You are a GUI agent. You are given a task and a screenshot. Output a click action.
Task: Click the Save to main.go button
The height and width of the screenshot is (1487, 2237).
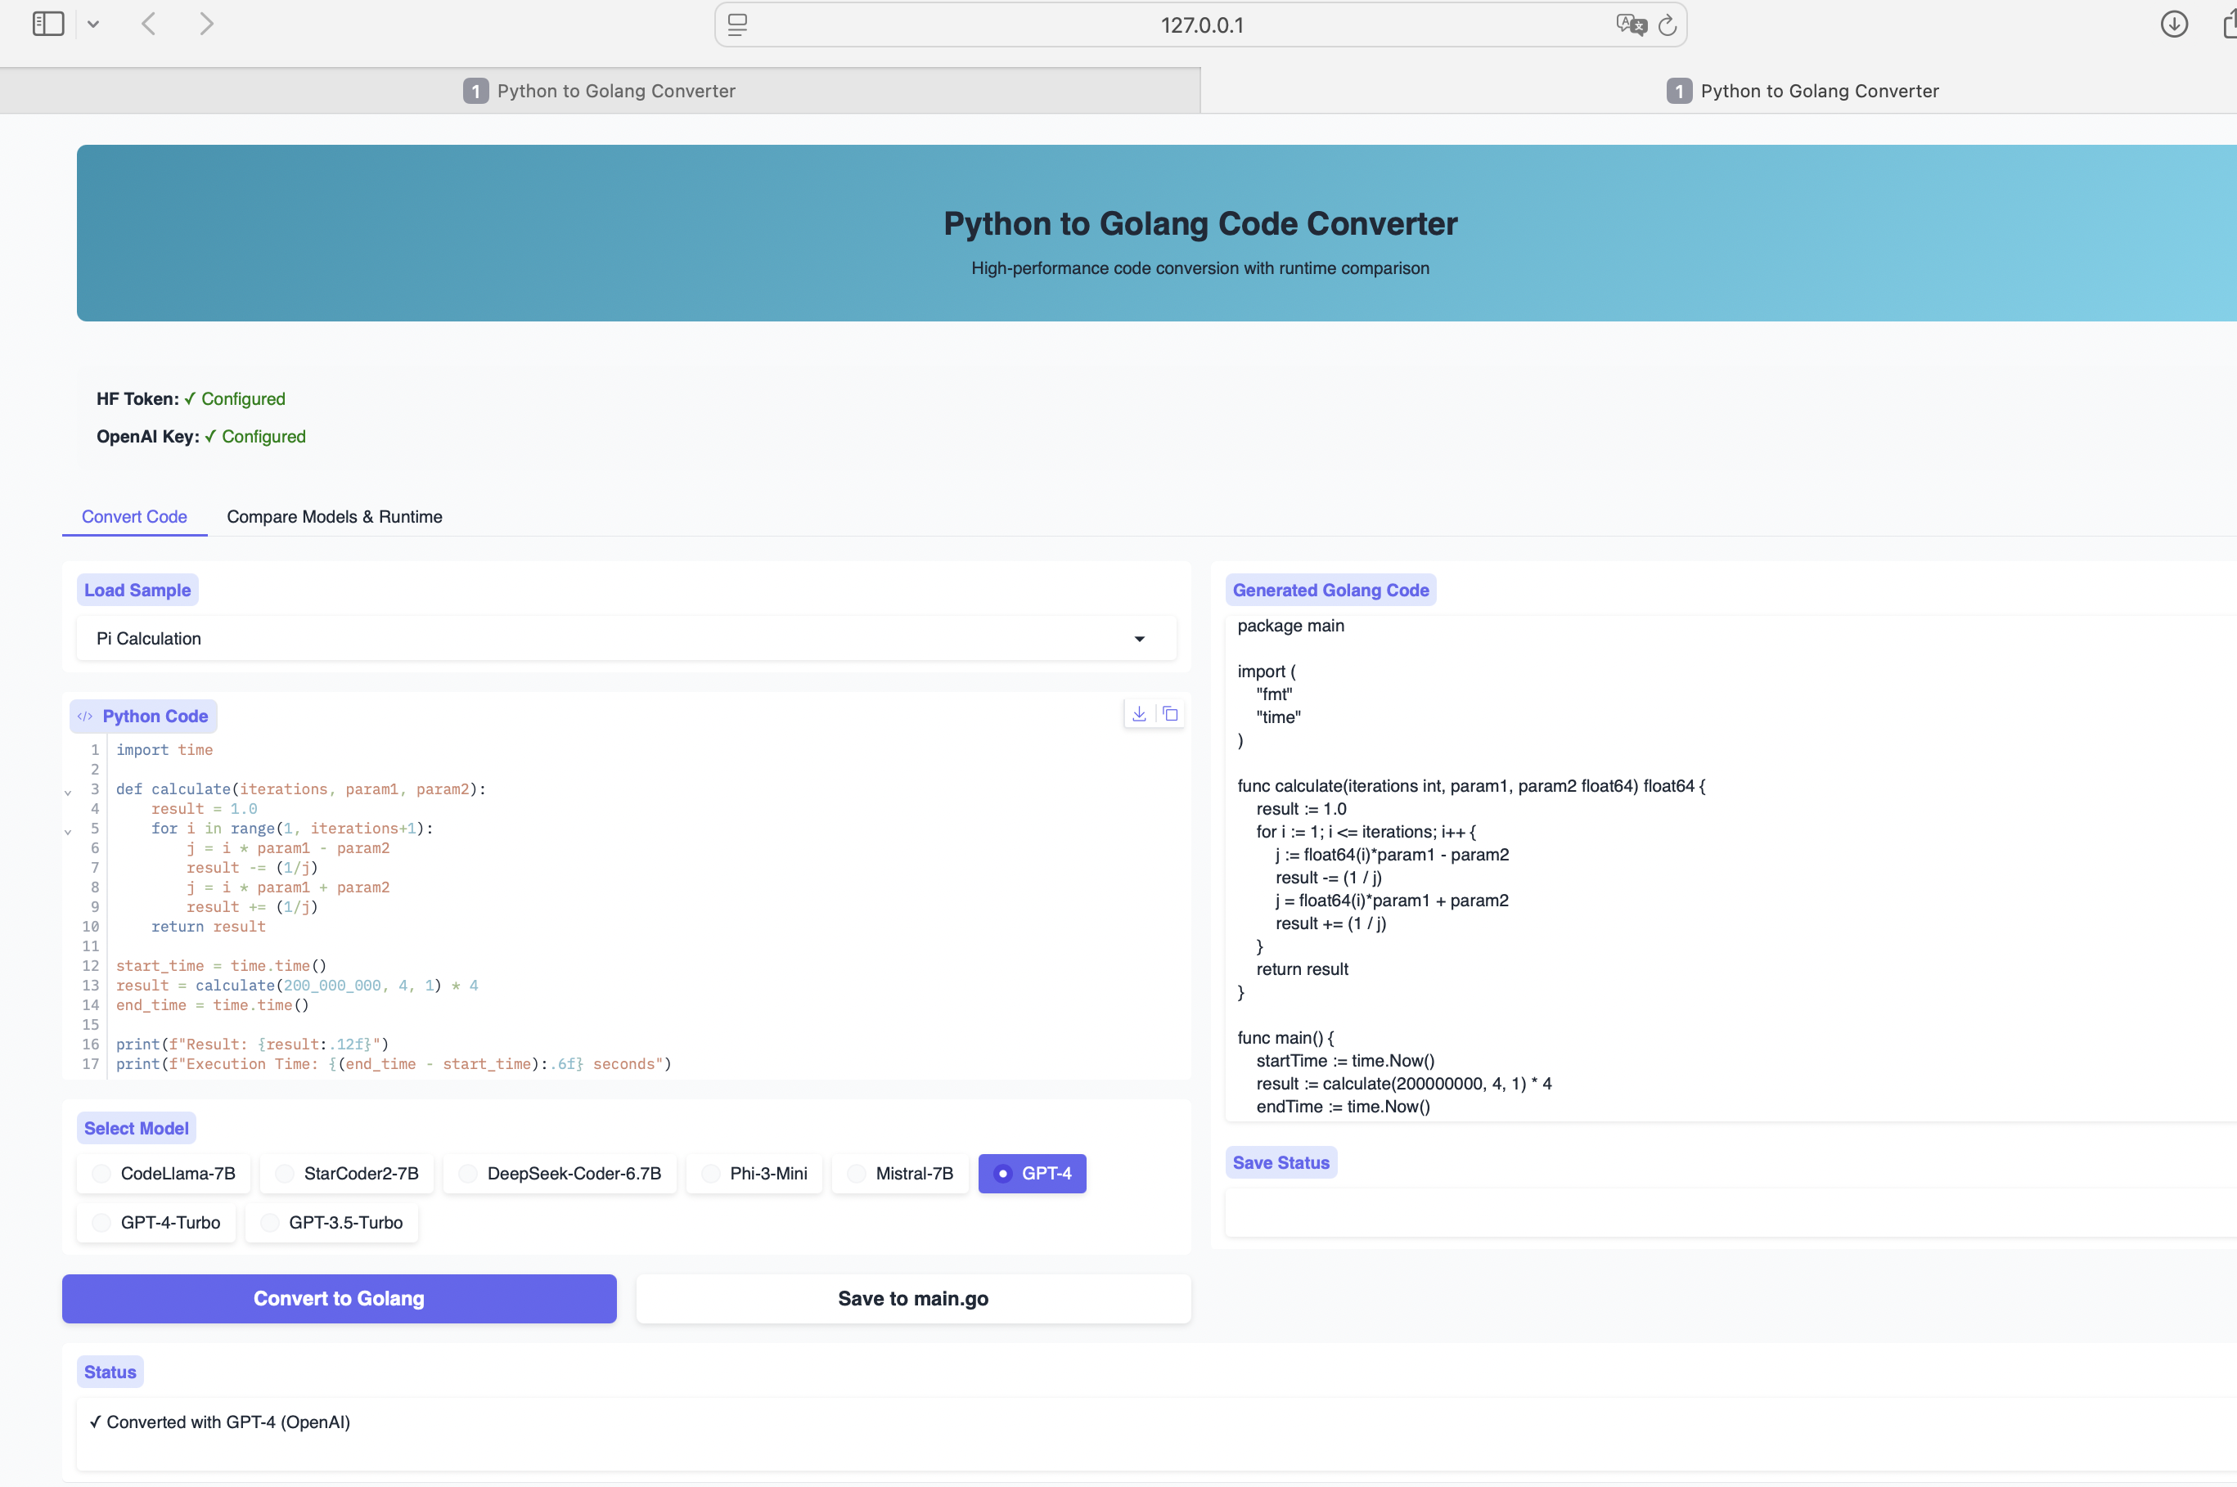point(912,1299)
